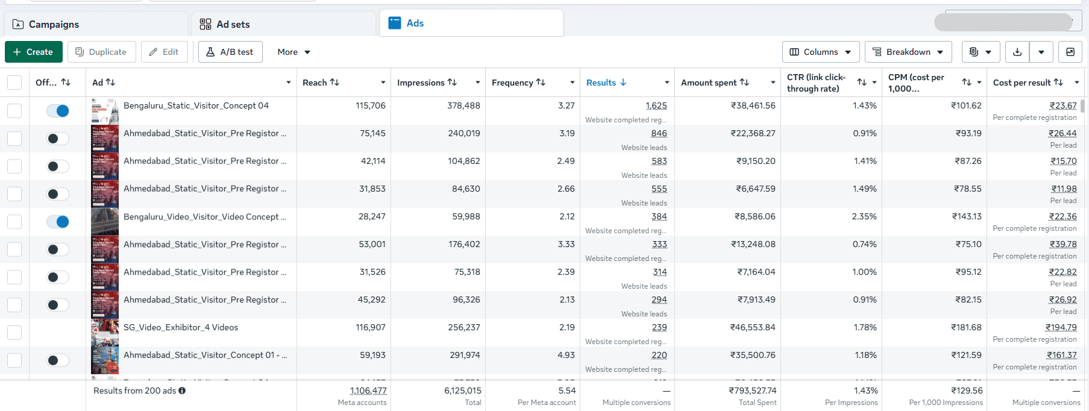Turn on the ad with reach 75,145
Screen dimensions: 1089x411
(x=58, y=139)
